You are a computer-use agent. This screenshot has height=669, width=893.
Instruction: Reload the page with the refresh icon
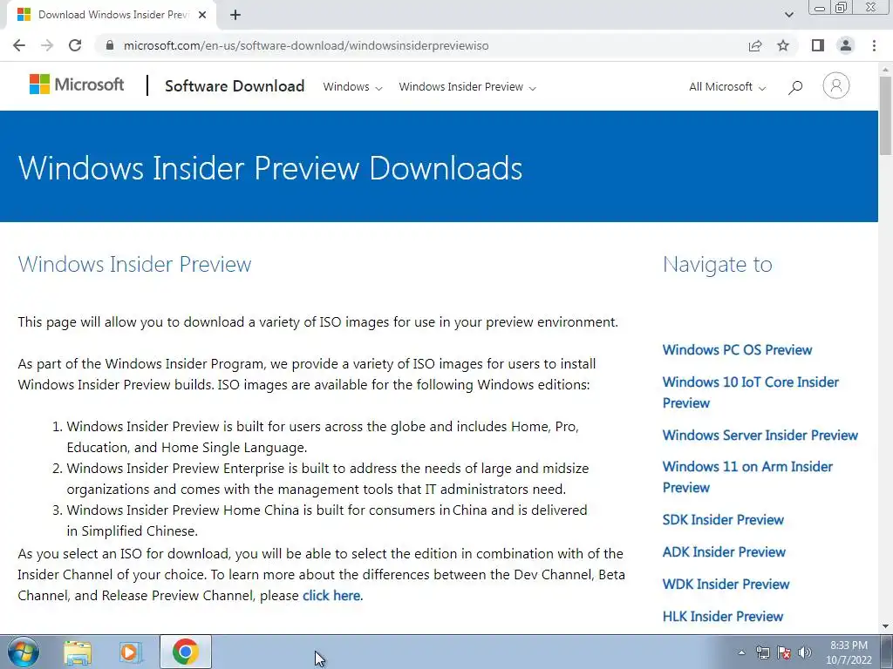coord(75,45)
